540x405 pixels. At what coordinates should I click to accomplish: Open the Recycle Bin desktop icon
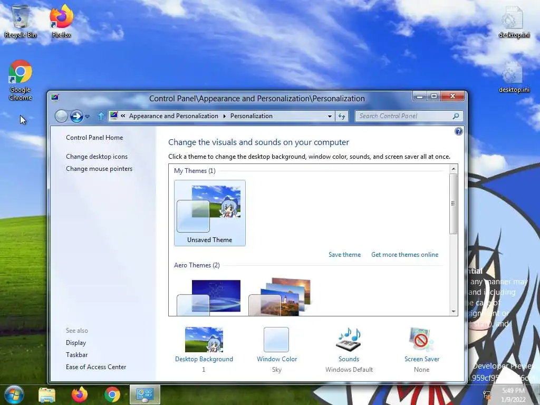[x=21, y=21]
